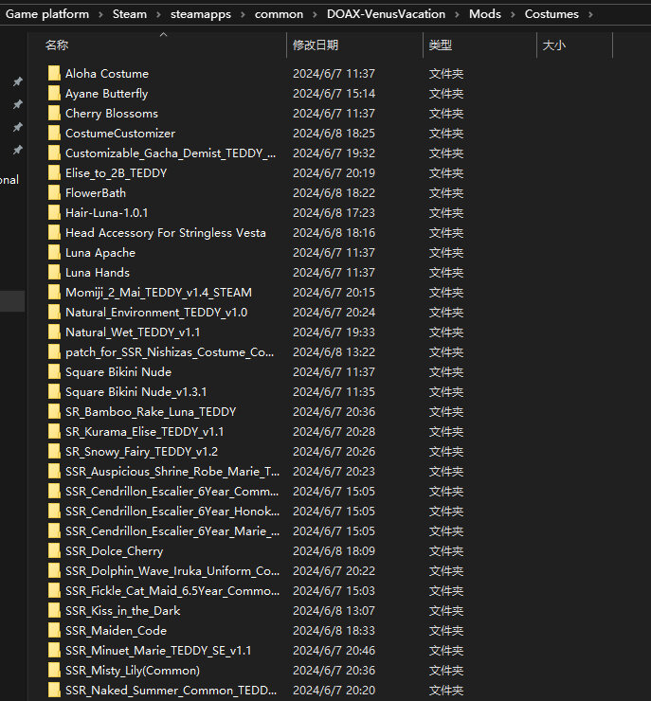This screenshot has width=651, height=701.
Task: Click the SSR_Dolce_Cherry folder icon
Action: pos(54,550)
